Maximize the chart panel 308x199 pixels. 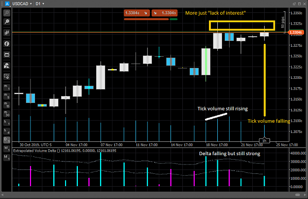pyautogui.click(x=299, y=4)
